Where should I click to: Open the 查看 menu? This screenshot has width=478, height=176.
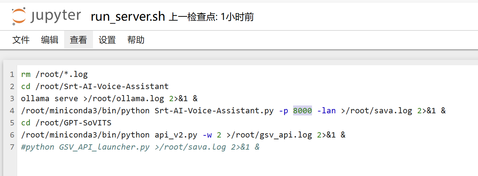tap(78, 40)
